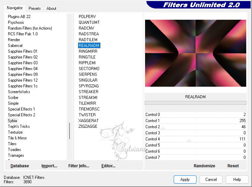Select the Sabercat category
The image size is (252, 187).
(x=15, y=46)
